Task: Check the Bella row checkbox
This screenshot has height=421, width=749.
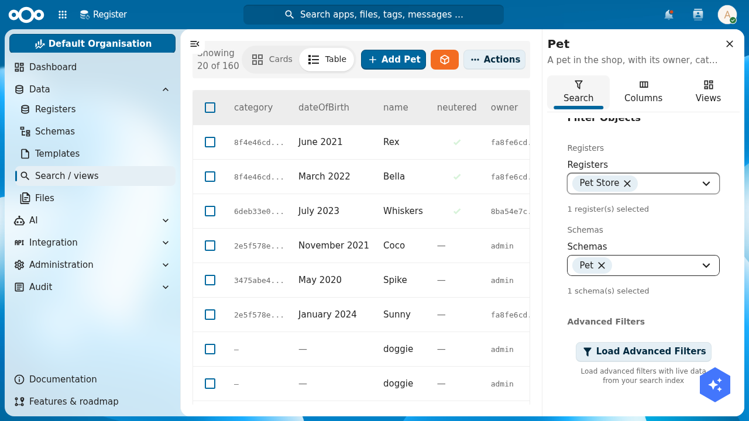Action: point(210,177)
